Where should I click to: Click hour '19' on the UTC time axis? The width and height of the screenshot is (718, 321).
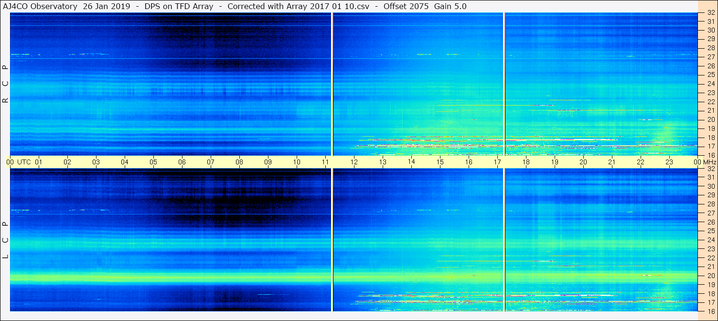click(x=555, y=162)
